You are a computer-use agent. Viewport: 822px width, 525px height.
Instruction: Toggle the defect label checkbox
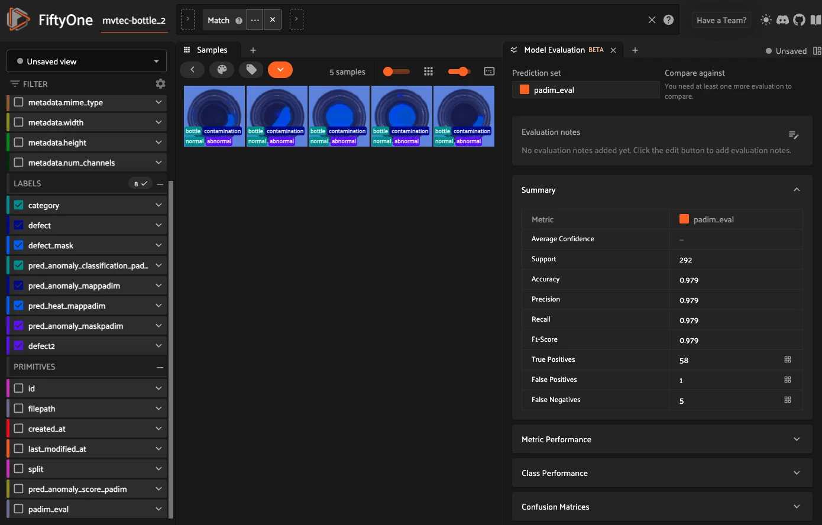[x=18, y=225]
